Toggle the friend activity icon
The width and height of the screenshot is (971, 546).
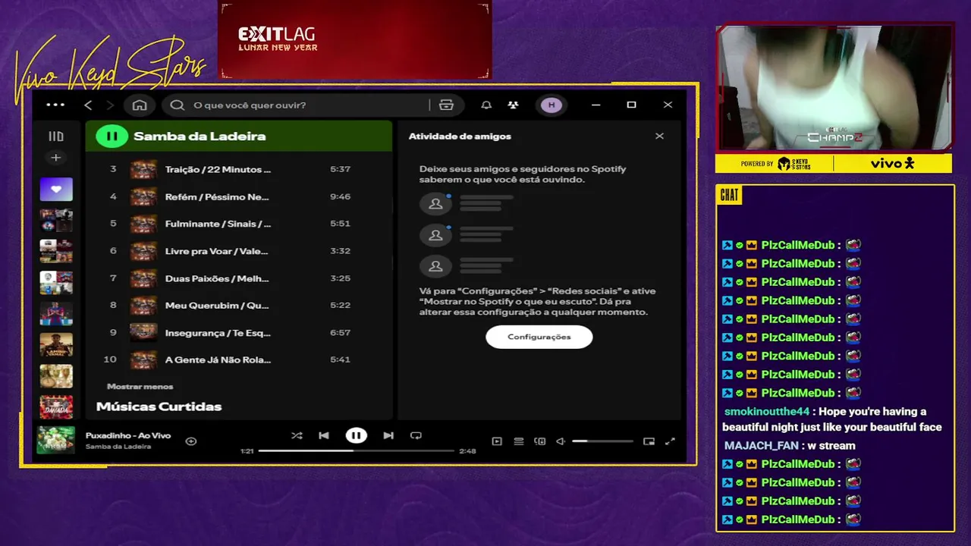pos(514,105)
